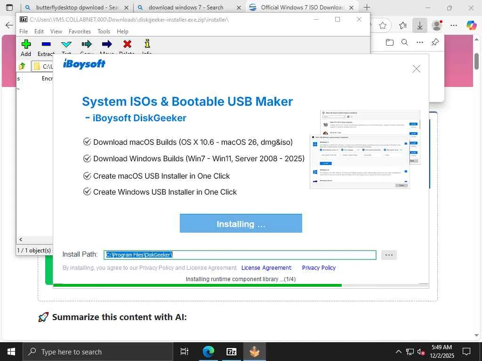482x361 pixels.
Task: Open the License Agreement link
Action: click(266, 267)
